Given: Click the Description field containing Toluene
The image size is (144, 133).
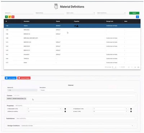Looking at the screenshot, I should coord(87,90).
